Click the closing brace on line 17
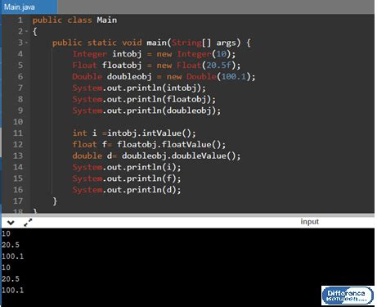The image size is (377, 307). pos(55,201)
